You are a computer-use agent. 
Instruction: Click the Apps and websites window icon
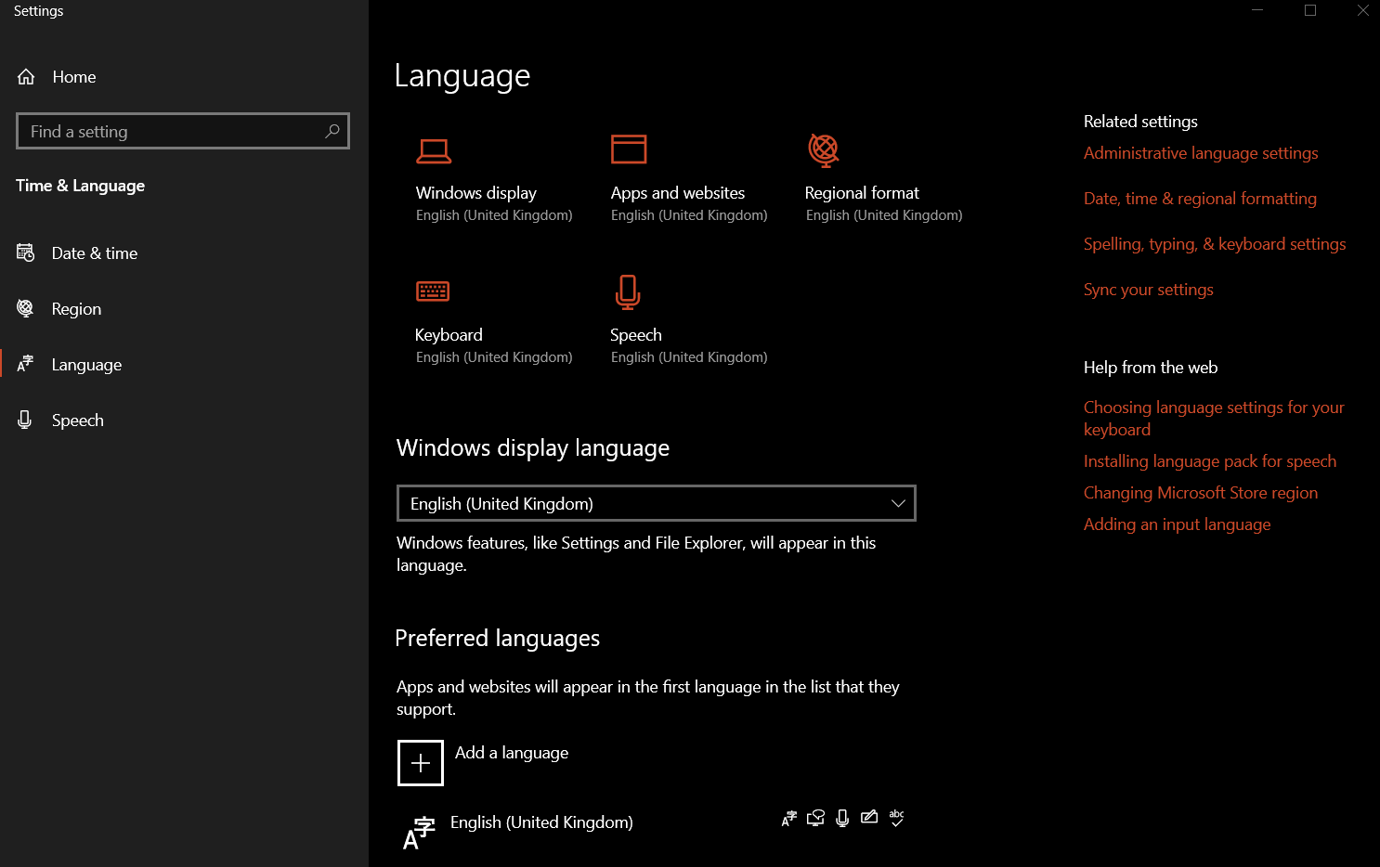tap(629, 149)
